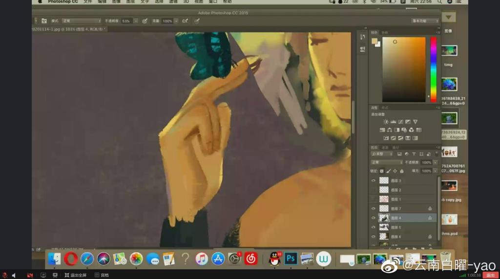Click the tablet pressure opacity icon

tap(145, 21)
